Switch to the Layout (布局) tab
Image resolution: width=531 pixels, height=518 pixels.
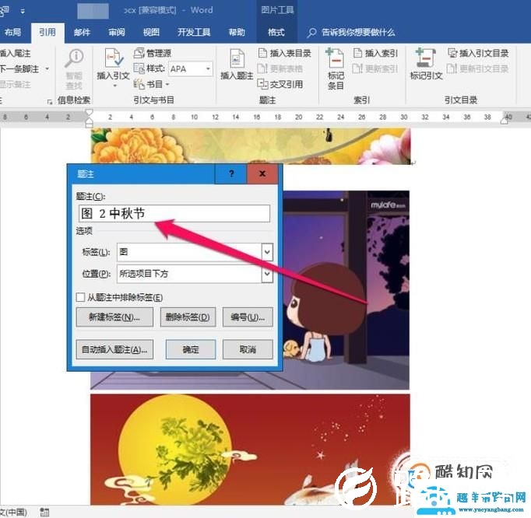click(x=13, y=33)
